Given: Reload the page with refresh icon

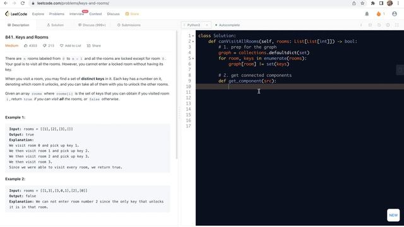Looking at the screenshot, I should point(23,3).
